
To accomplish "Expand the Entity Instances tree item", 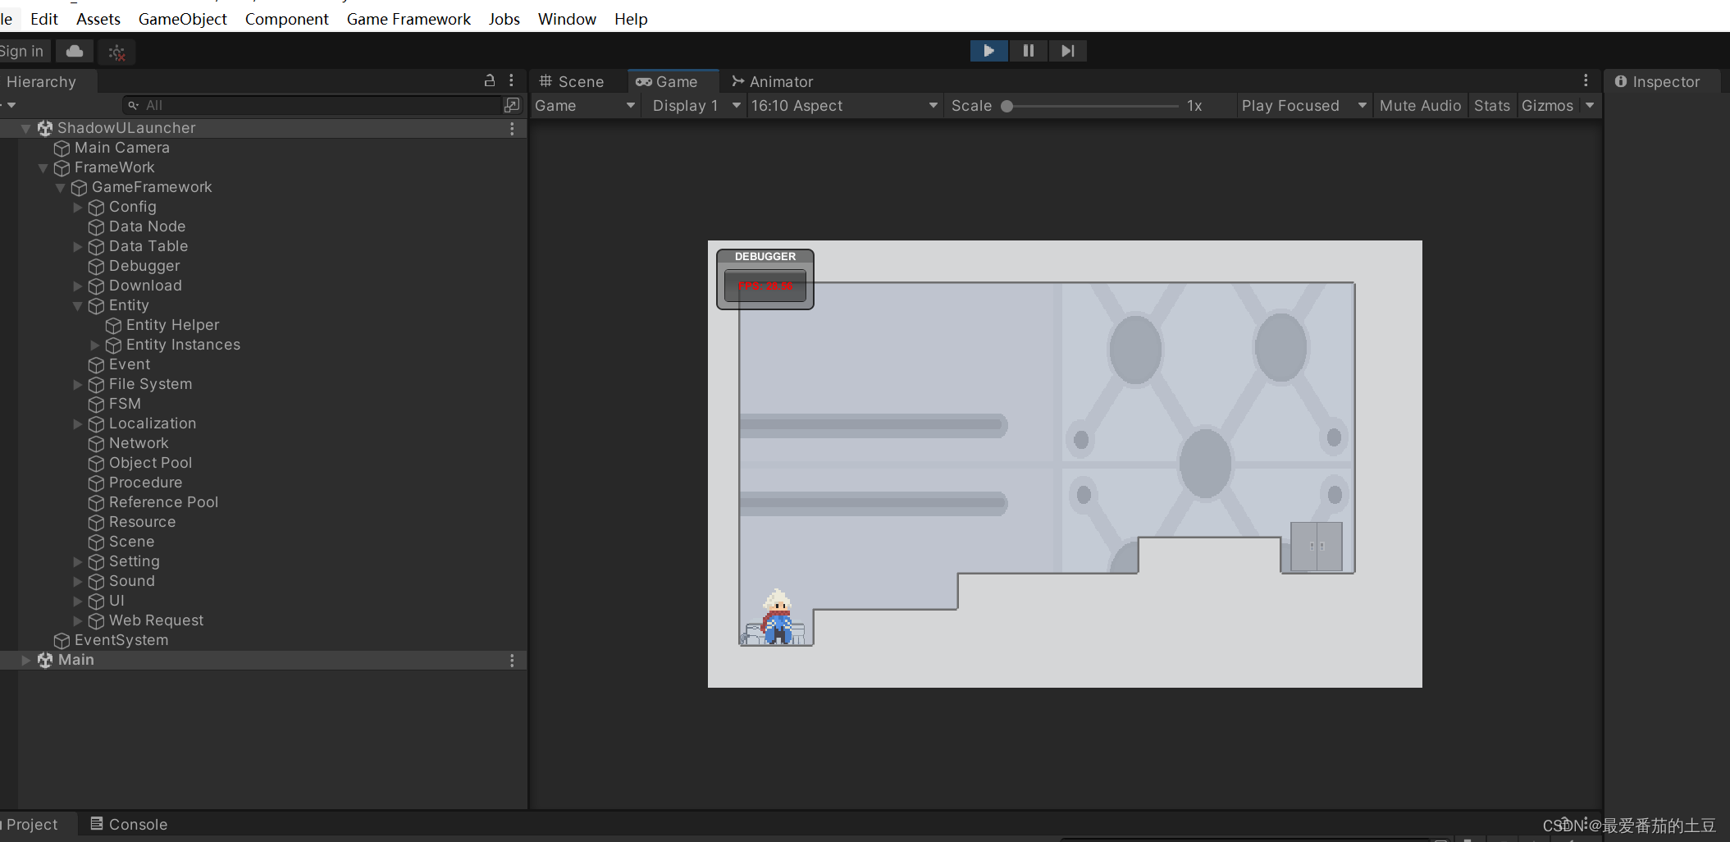I will [94, 345].
